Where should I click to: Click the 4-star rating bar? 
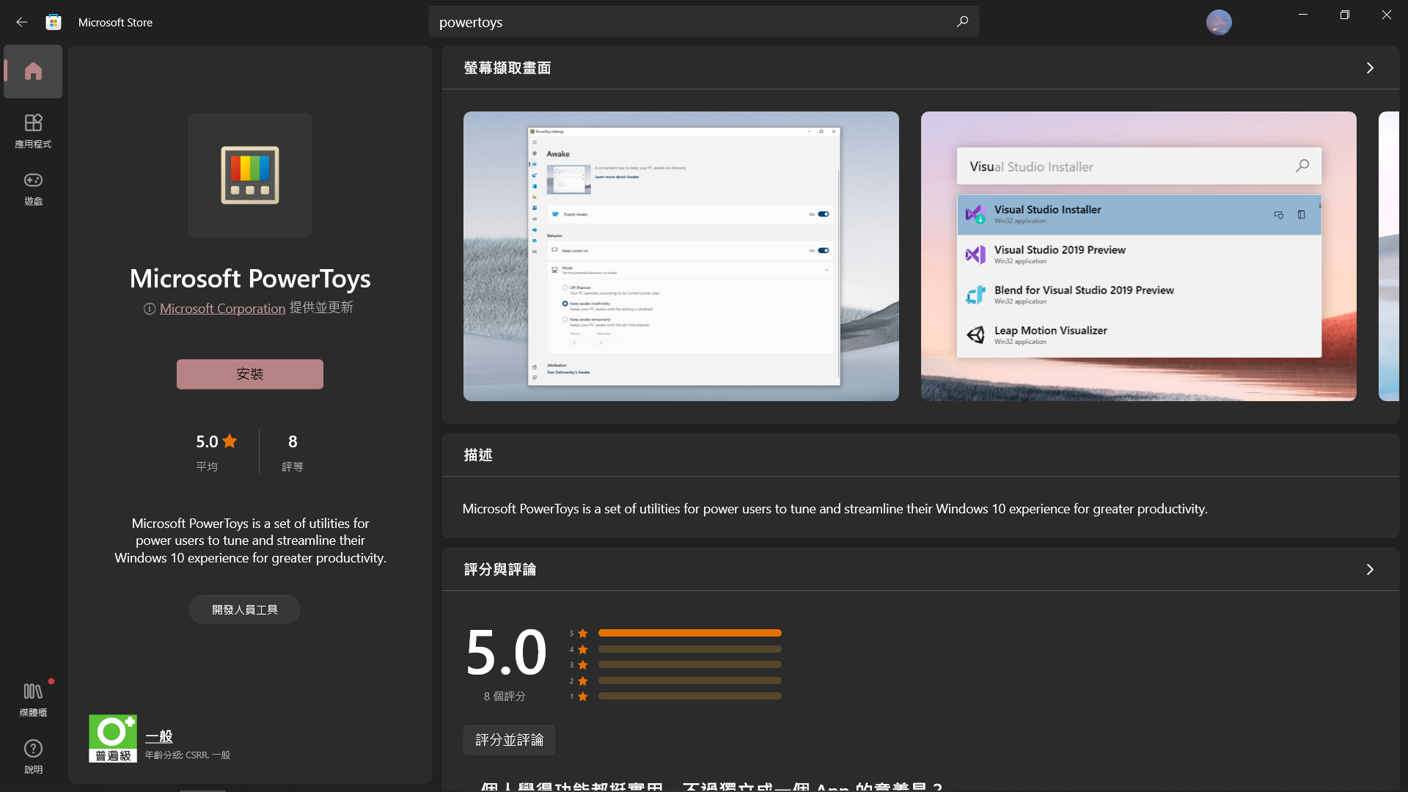coord(690,649)
